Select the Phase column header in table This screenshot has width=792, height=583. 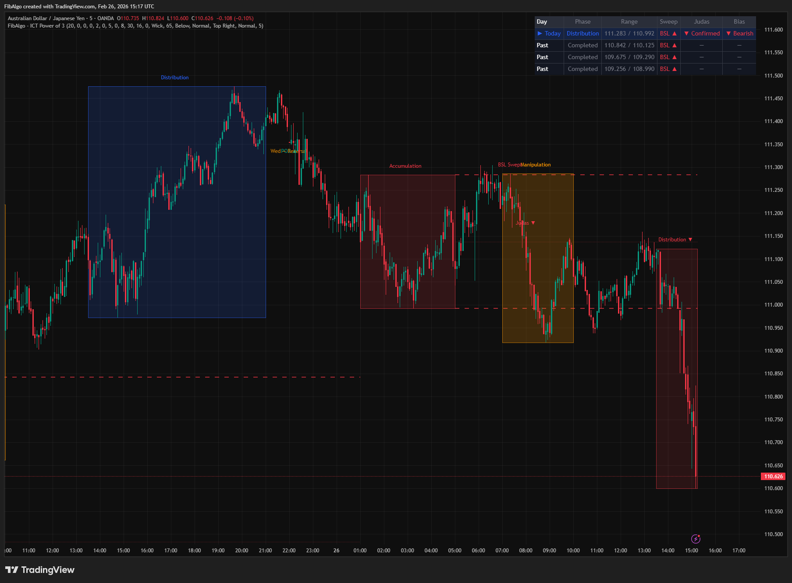click(582, 21)
